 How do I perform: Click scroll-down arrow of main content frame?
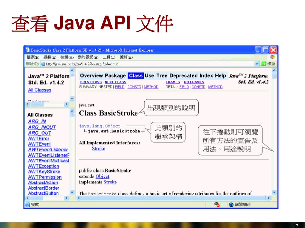tap(274, 192)
